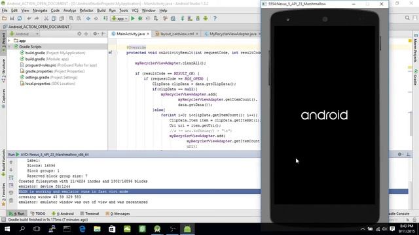Viewport: 419px width, 235px height.
Task: Click the down arrow in Run console
Action: (x=11, y=170)
